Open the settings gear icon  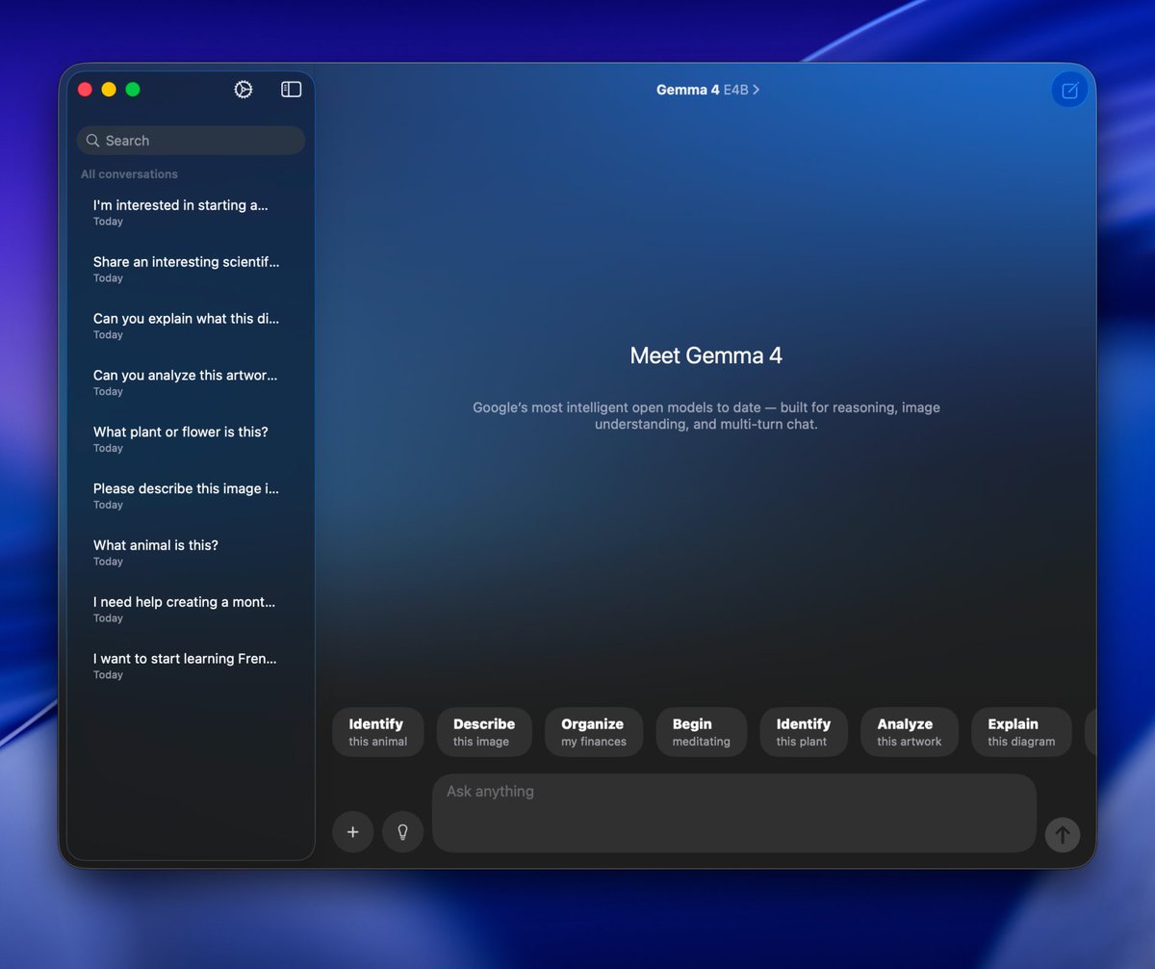(x=244, y=90)
